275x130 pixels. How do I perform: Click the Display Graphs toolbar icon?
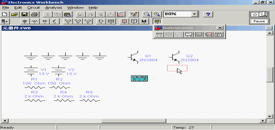(x=120, y=14)
